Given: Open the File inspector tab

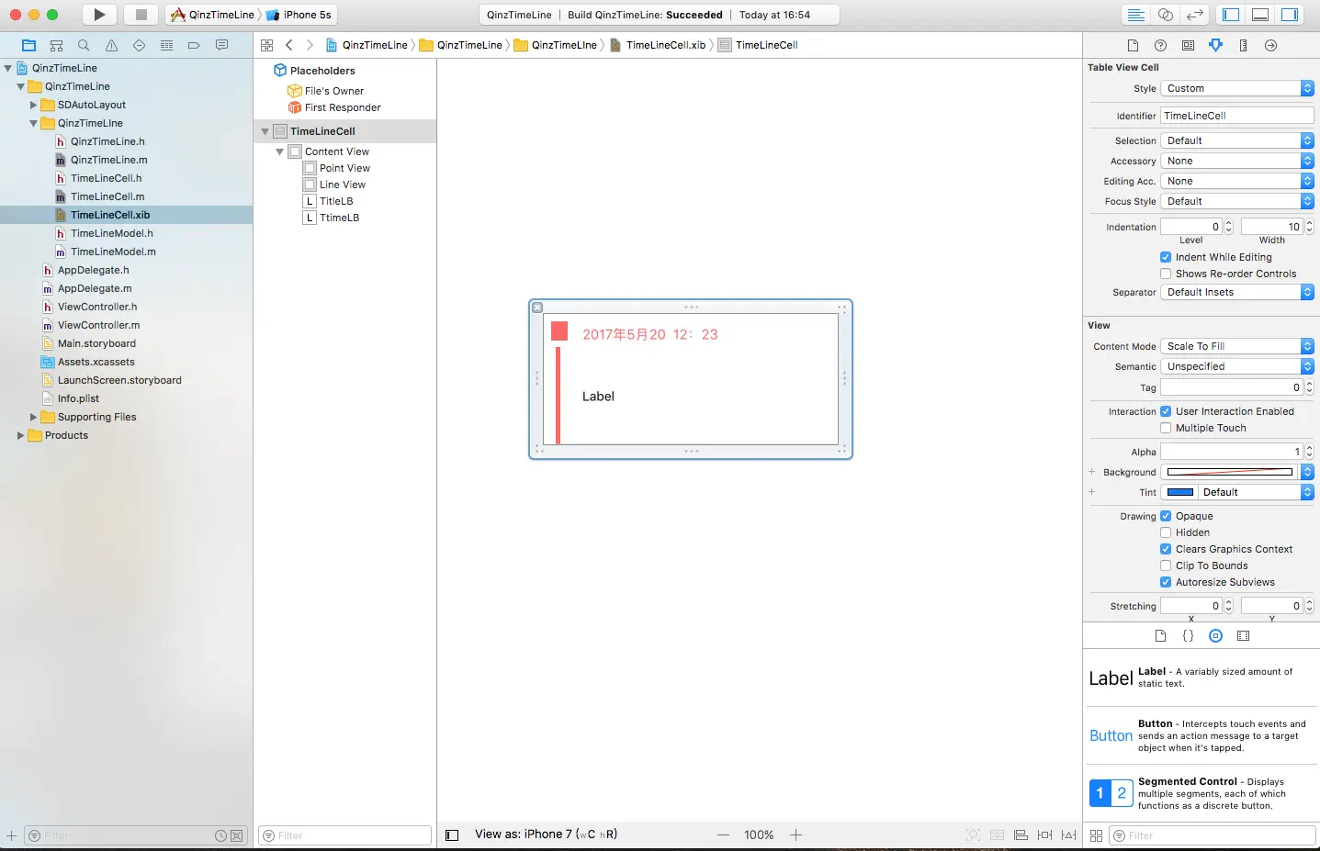Looking at the screenshot, I should (x=1133, y=45).
